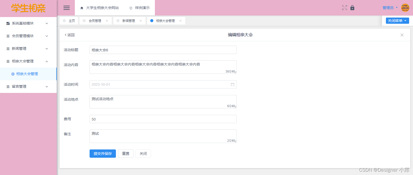Click the 活动时间 label
The image size is (413, 175).
[71, 84]
